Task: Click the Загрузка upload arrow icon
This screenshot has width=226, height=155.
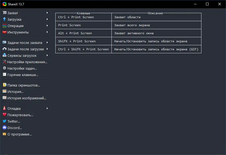Action: tap(5, 19)
